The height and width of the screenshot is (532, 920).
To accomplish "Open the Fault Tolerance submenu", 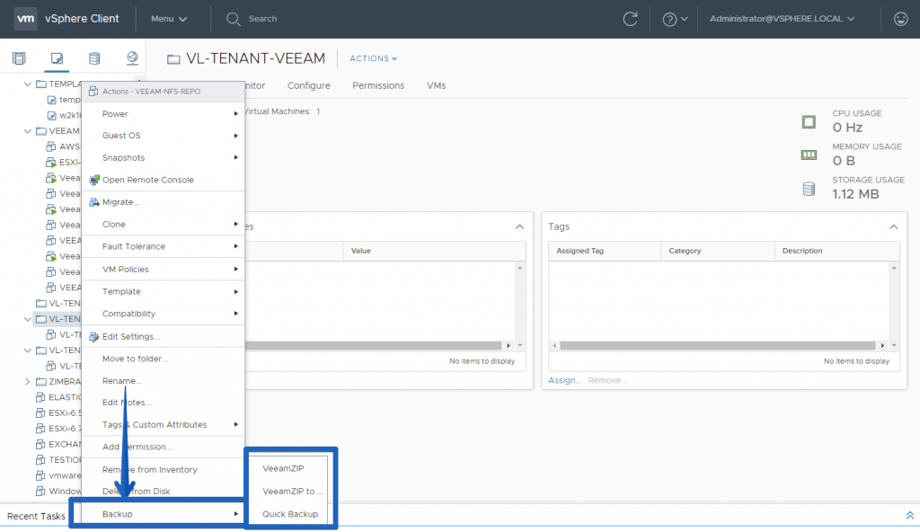I will pos(164,246).
